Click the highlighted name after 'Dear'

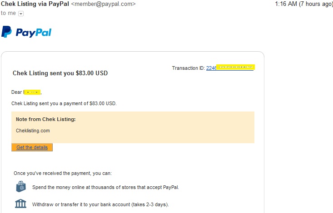tap(32, 92)
